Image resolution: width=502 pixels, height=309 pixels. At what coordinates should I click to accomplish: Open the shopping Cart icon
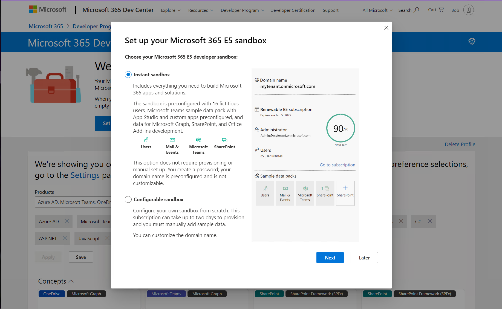(x=441, y=10)
